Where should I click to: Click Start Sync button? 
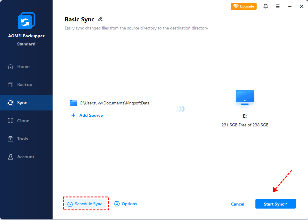(x=276, y=204)
